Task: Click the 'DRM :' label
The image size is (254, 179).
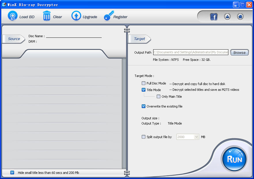Action: pyautogui.click(x=33, y=42)
